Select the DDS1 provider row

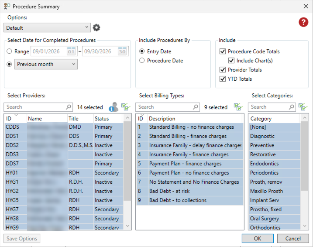click(x=64, y=136)
